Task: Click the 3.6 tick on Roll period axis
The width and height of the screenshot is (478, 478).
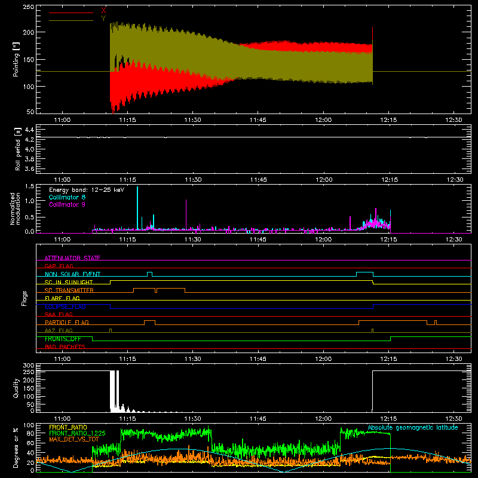Action: click(x=29, y=168)
